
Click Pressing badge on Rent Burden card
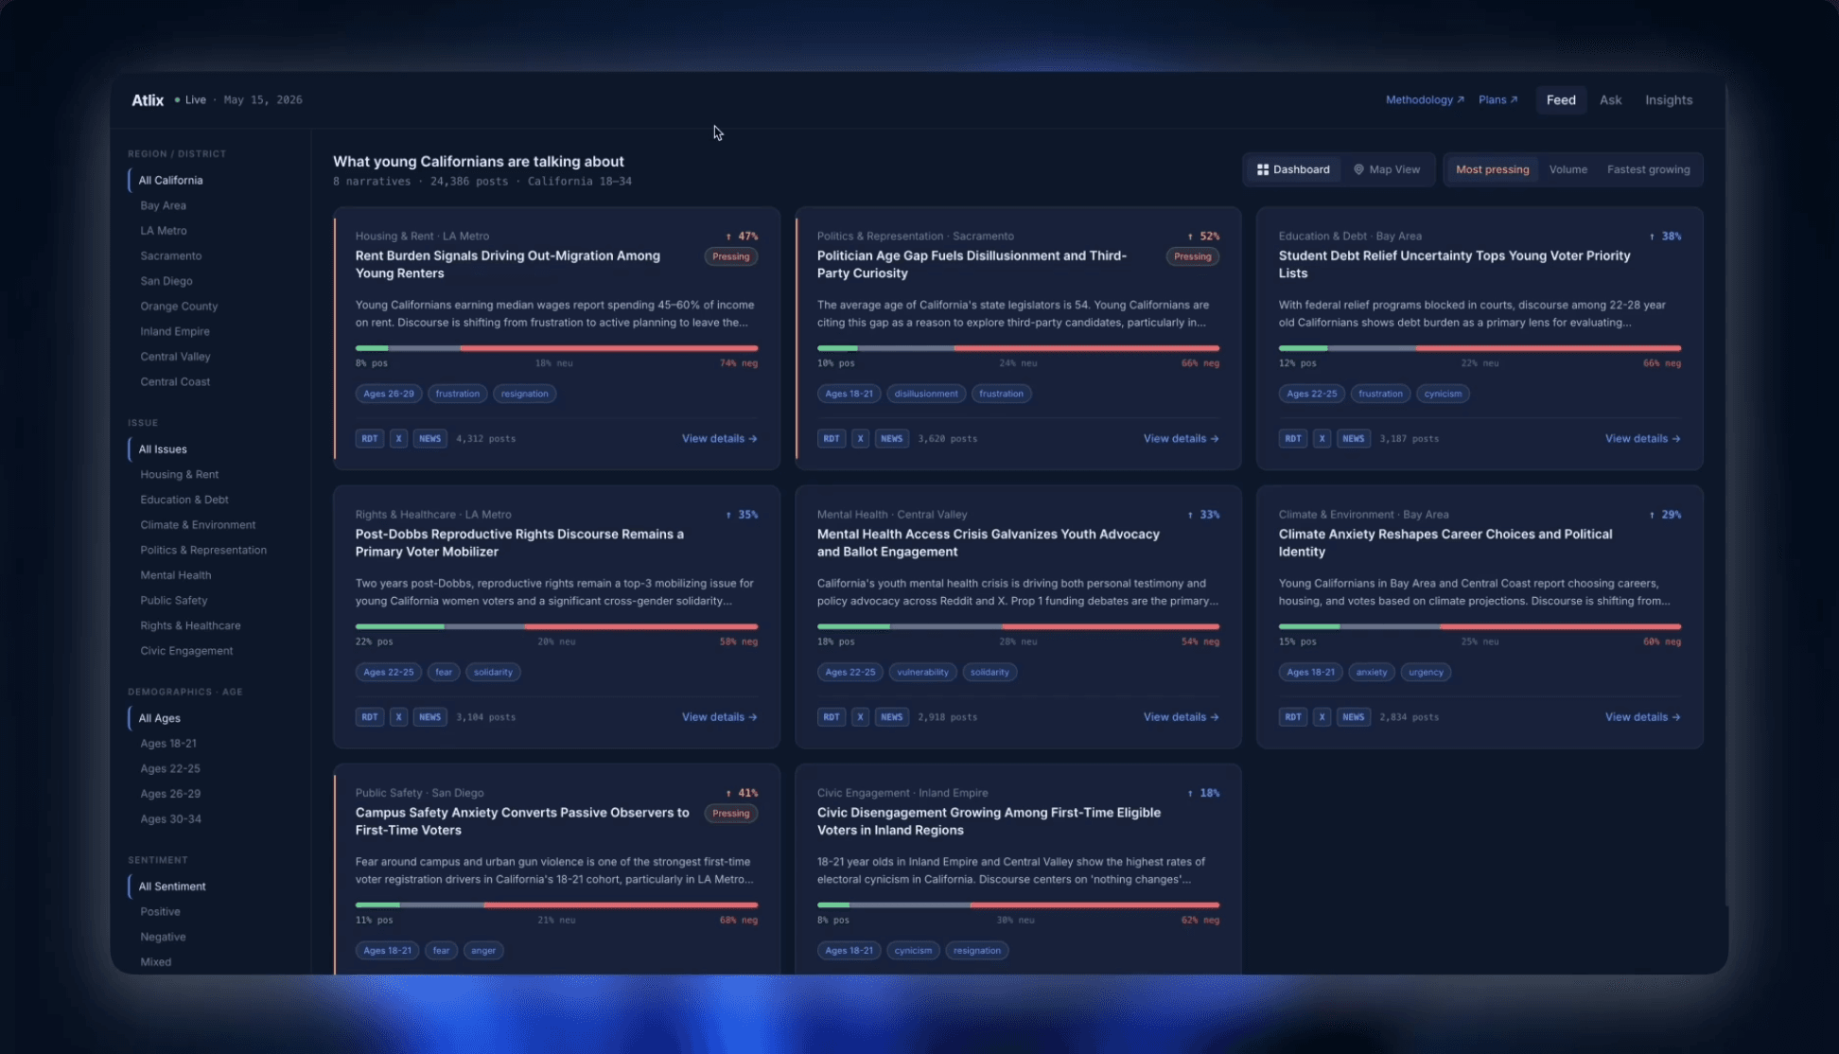click(731, 257)
